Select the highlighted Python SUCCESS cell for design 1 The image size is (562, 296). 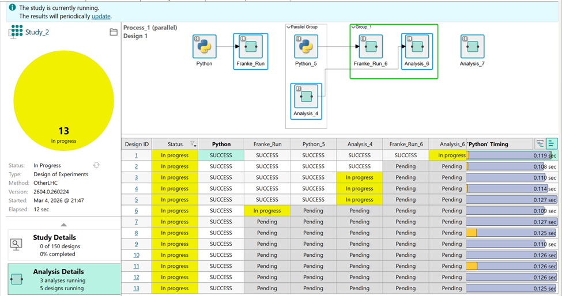click(x=221, y=155)
